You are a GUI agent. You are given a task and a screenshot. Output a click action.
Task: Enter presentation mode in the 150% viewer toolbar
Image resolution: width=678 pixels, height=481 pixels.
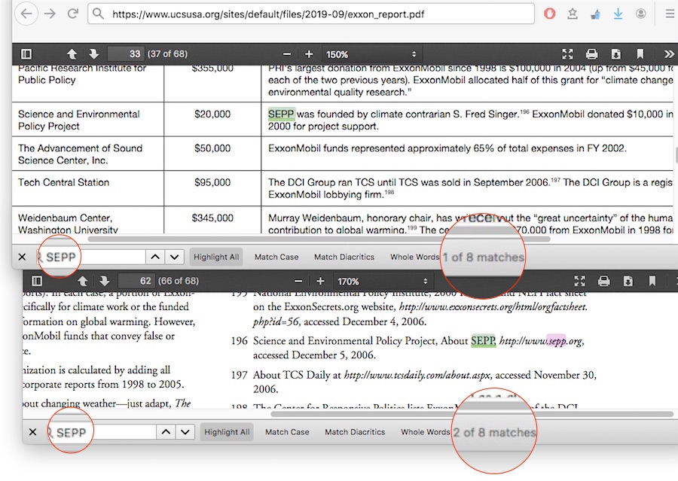(x=568, y=54)
